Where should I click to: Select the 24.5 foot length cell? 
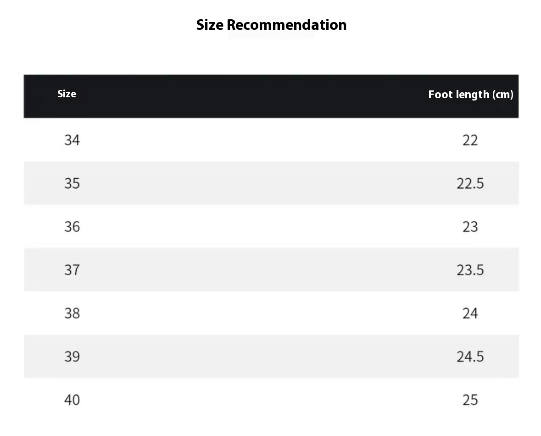point(470,357)
